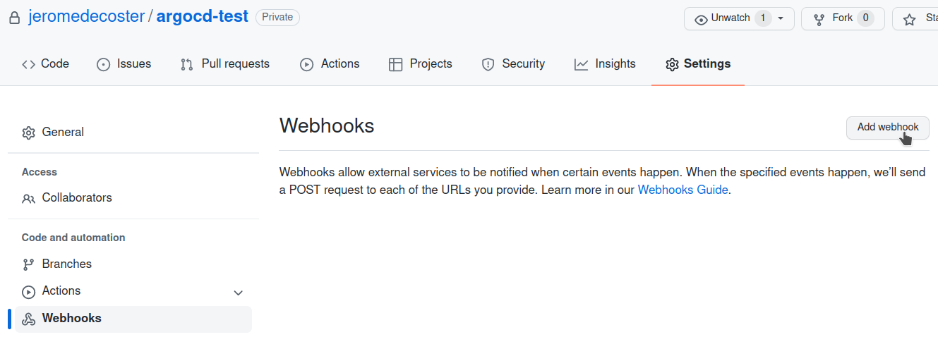Click the Collaborators people icon
The image size is (938, 337).
[28, 198]
